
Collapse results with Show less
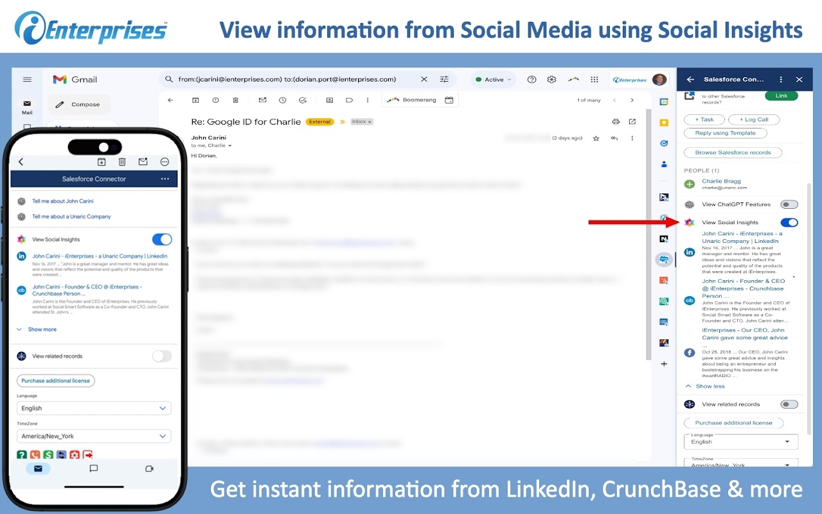pos(704,386)
